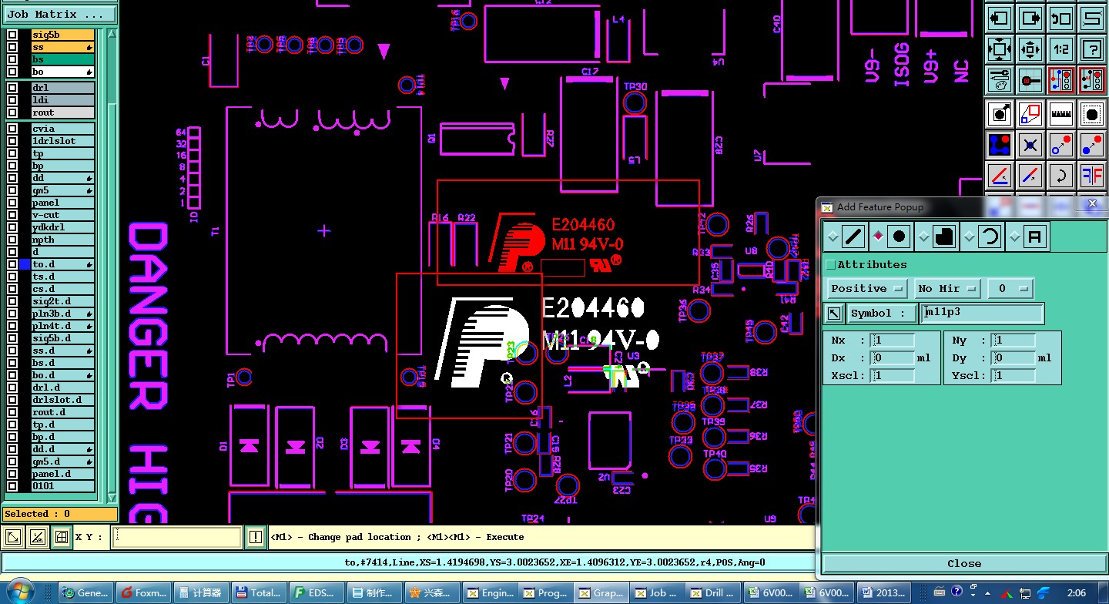Open the Job Matrix button
This screenshot has width=1109, height=604.
tap(60, 15)
